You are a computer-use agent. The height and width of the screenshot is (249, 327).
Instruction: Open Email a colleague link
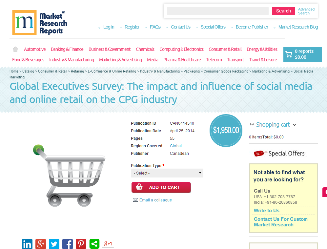[x=155, y=200]
